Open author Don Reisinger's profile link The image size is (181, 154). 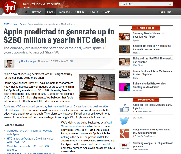pyautogui.click(x=28, y=61)
